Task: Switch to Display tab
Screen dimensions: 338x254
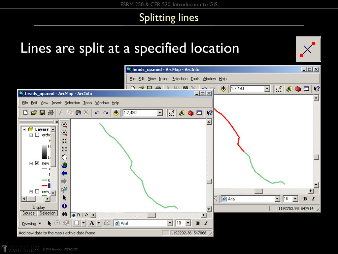Action: [x=39, y=207]
